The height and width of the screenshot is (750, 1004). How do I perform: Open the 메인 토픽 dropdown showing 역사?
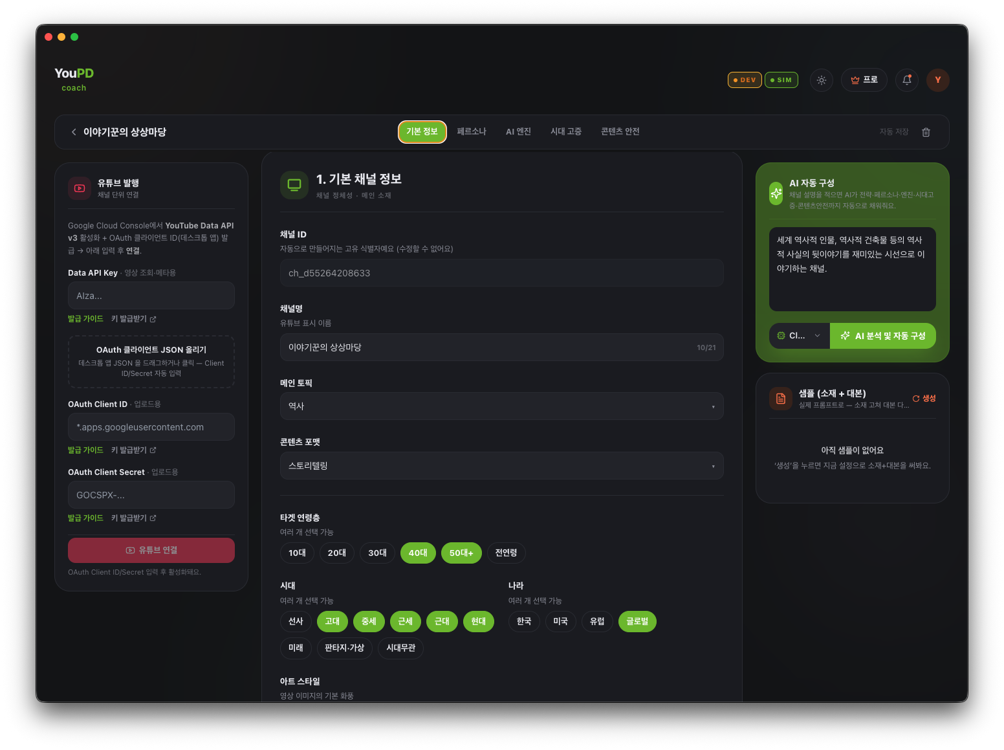pyautogui.click(x=501, y=406)
